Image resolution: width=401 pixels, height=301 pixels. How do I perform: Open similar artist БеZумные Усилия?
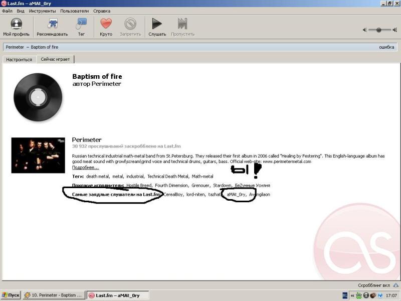253,185
